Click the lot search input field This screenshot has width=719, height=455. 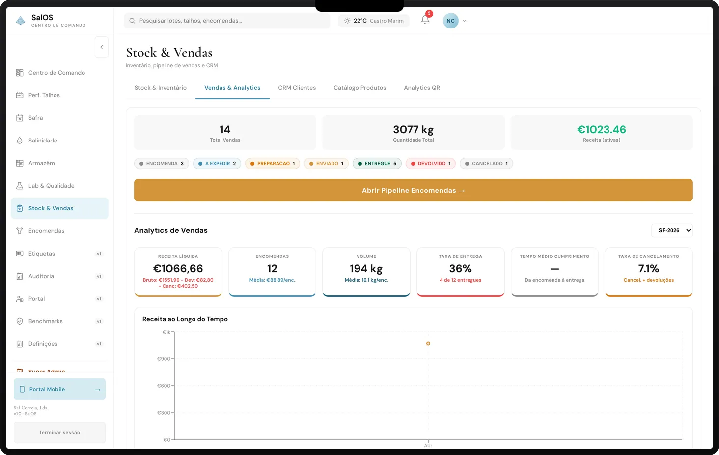(227, 21)
